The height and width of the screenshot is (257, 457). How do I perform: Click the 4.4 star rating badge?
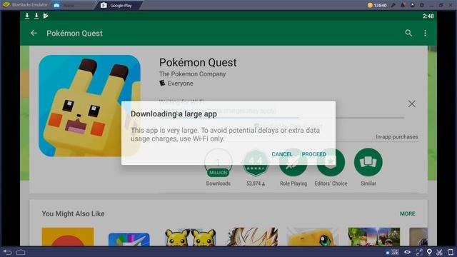point(256,167)
